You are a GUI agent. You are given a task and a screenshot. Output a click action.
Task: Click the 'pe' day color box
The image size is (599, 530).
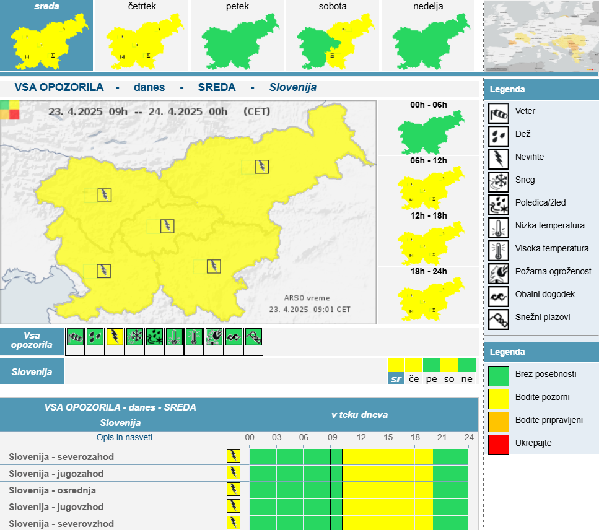pos(431,365)
